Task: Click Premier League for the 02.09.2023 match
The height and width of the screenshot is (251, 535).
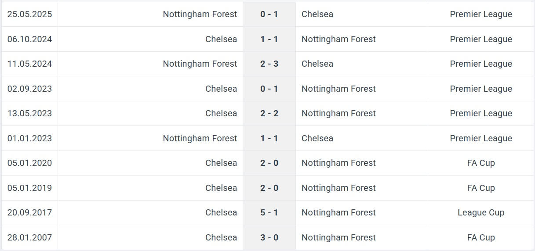Action: [x=481, y=89]
